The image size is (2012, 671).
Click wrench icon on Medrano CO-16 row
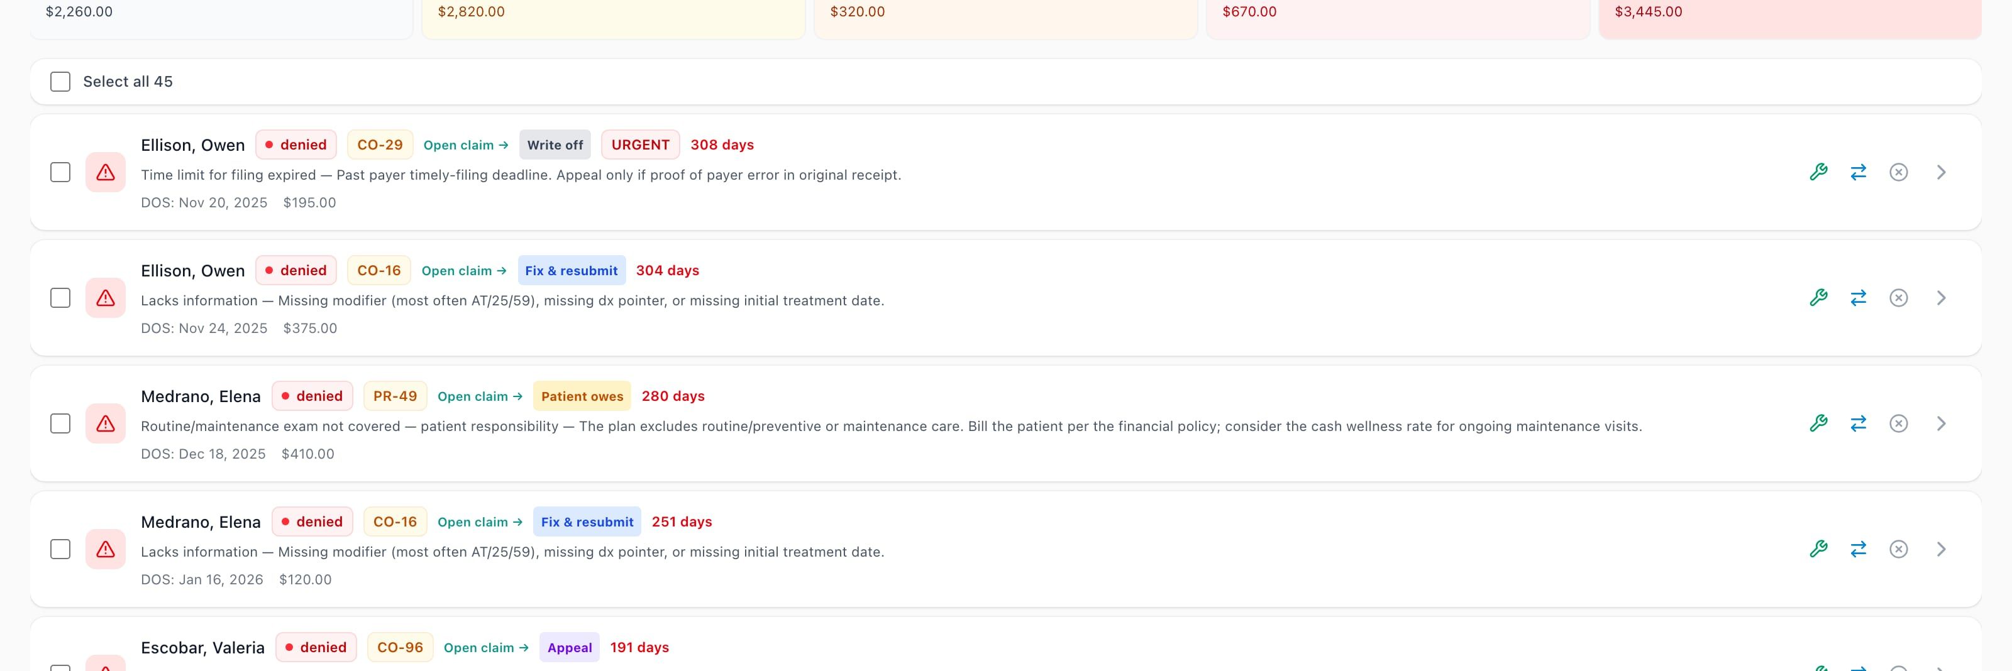tap(1818, 549)
